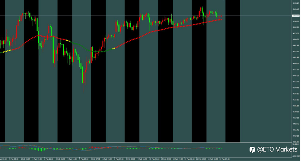Click the 12 Feb 03:00 time label

(225, 159)
